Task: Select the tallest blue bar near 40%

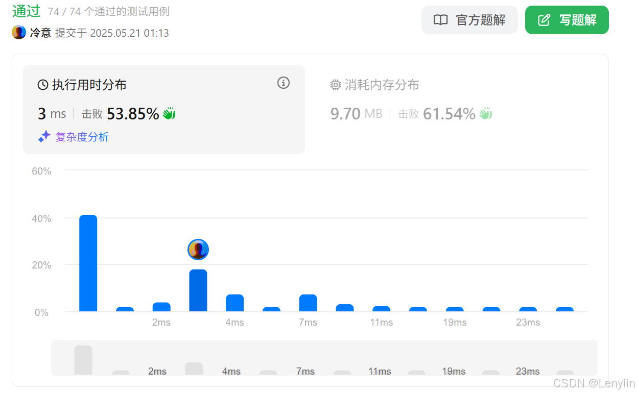Action: (x=88, y=263)
